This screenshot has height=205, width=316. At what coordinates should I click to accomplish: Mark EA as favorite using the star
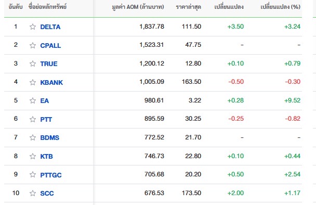tap(33, 101)
